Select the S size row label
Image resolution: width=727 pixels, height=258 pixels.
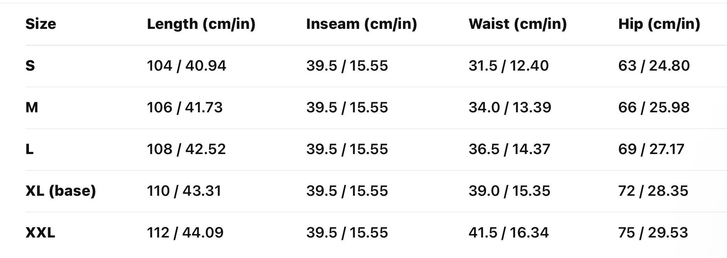(30, 66)
